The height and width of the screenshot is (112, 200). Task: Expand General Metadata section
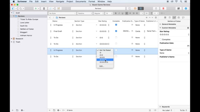160,24
